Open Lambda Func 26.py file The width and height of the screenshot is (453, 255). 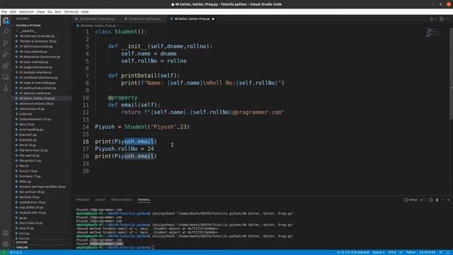33,202
